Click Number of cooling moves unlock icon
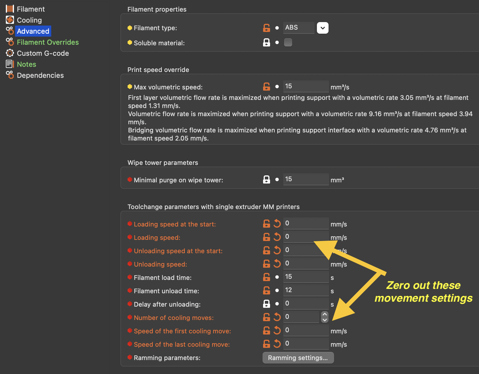479x374 pixels. (267, 317)
